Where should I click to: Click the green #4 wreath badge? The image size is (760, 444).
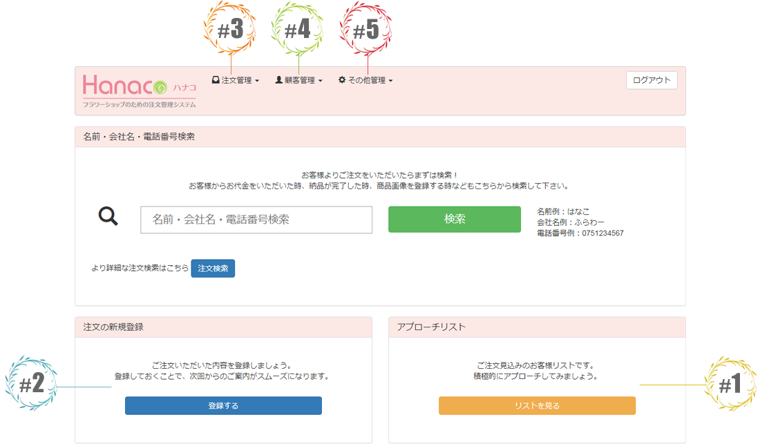(298, 30)
